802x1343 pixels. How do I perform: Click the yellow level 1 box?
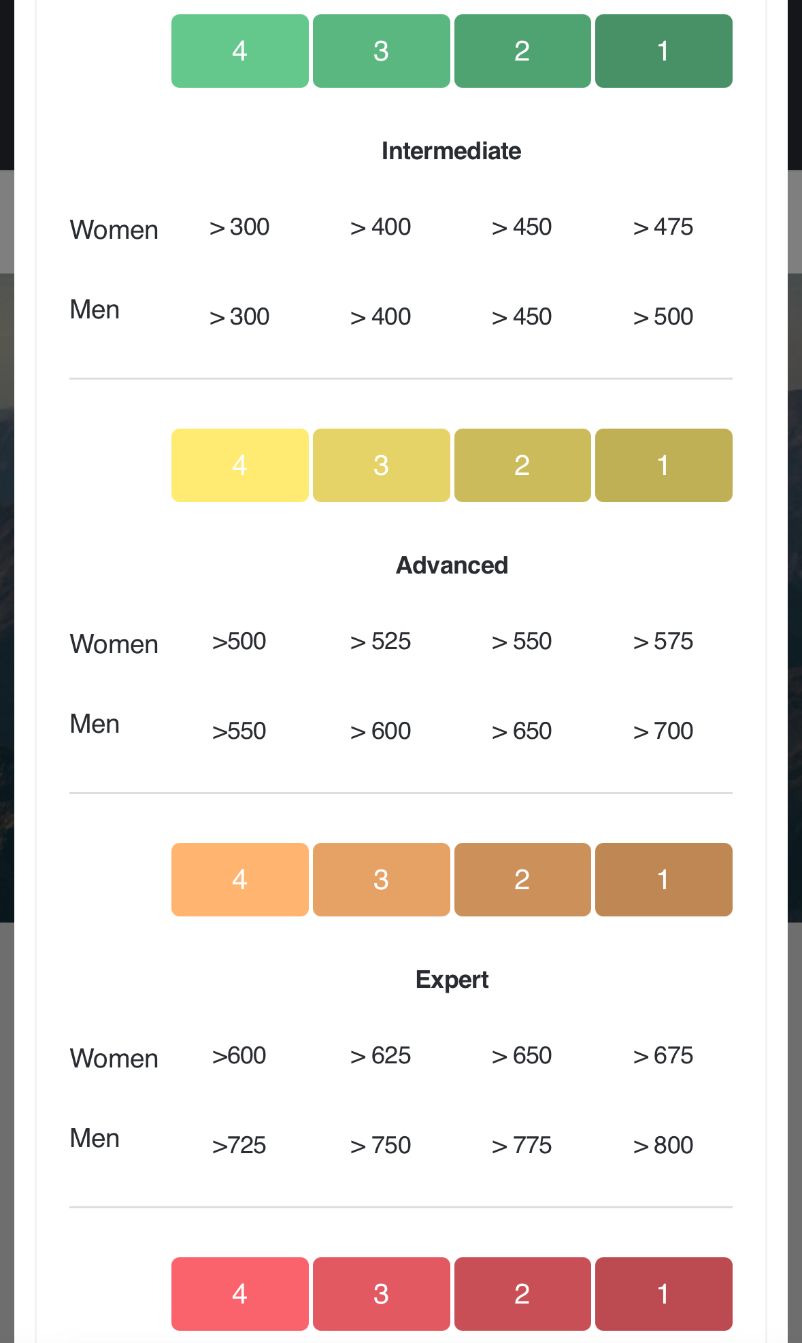663,465
